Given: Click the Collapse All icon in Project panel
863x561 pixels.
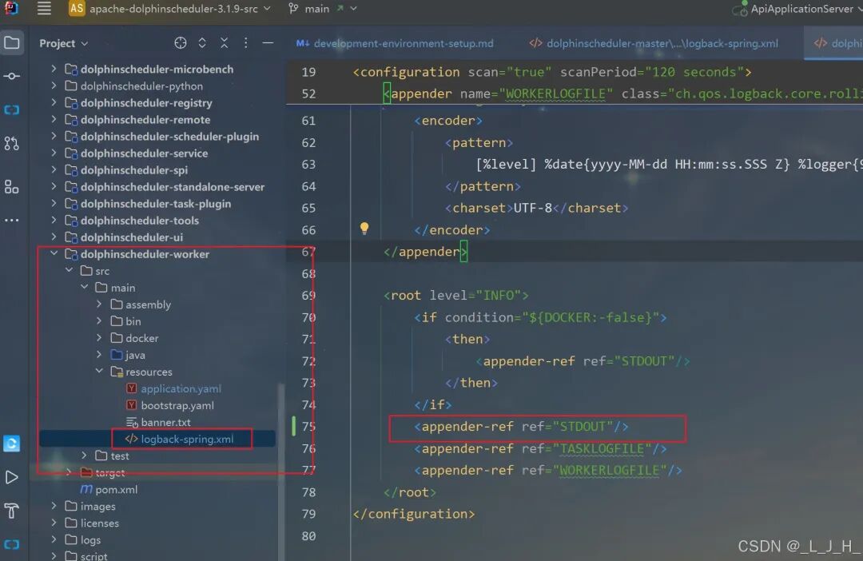Looking at the screenshot, I should 224,43.
